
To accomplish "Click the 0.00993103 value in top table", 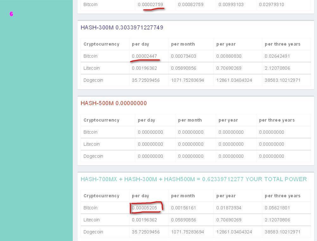I will click(x=231, y=4).
